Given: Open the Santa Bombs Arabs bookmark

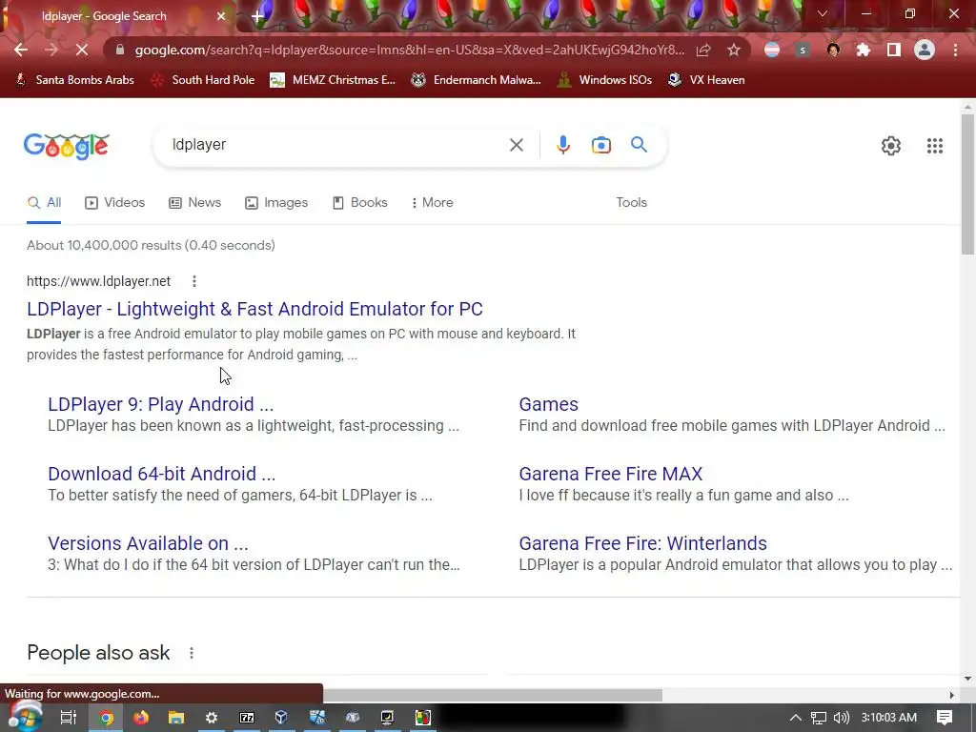Looking at the screenshot, I should point(75,80).
